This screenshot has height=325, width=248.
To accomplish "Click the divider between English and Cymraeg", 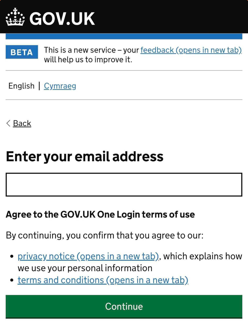I will coord(39,86).
